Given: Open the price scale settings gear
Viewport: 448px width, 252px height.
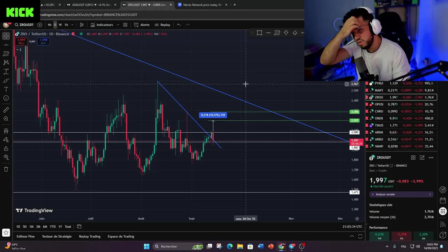Looking at the screenshot, I should (x=357, y=218).
